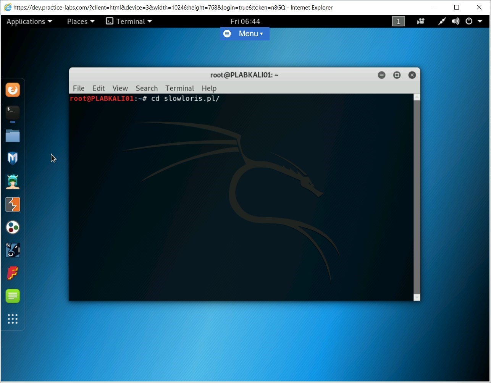
Task: Open the volume speaker icon
Action: tap(455, 21)
